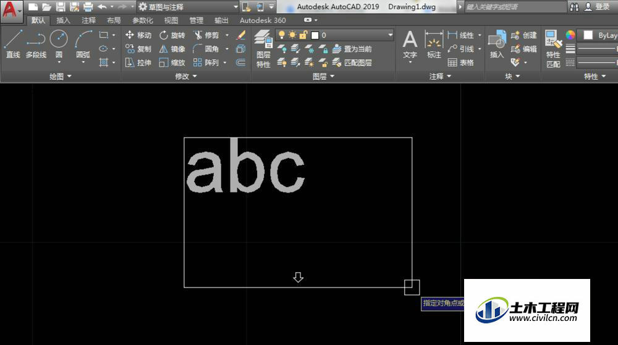Click the Leader (引线) tool
The height and width of the screenshot is (345, 618).
461,49
